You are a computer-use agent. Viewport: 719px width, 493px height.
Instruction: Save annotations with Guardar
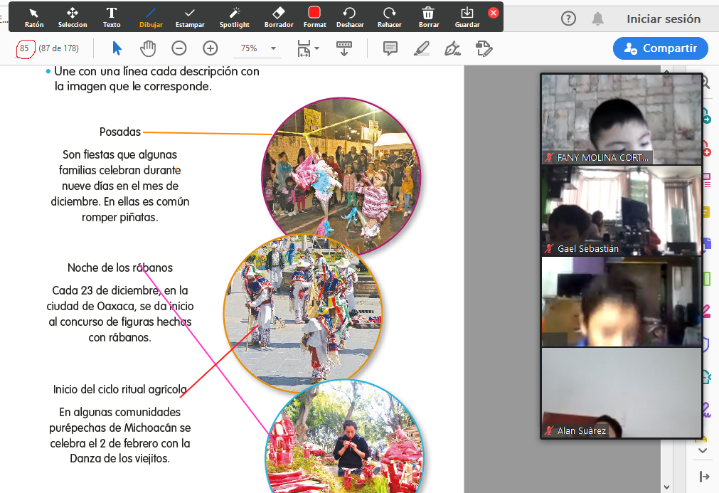click(467, 17)
